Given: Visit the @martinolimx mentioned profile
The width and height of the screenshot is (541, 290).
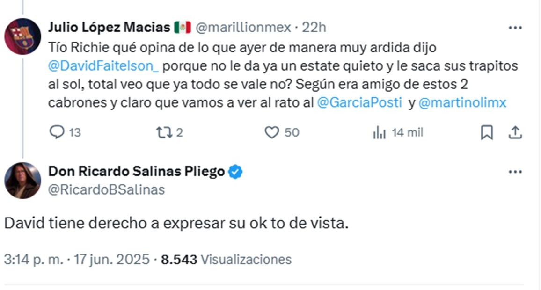Looking at the screenshot, I should coord(462,103).
